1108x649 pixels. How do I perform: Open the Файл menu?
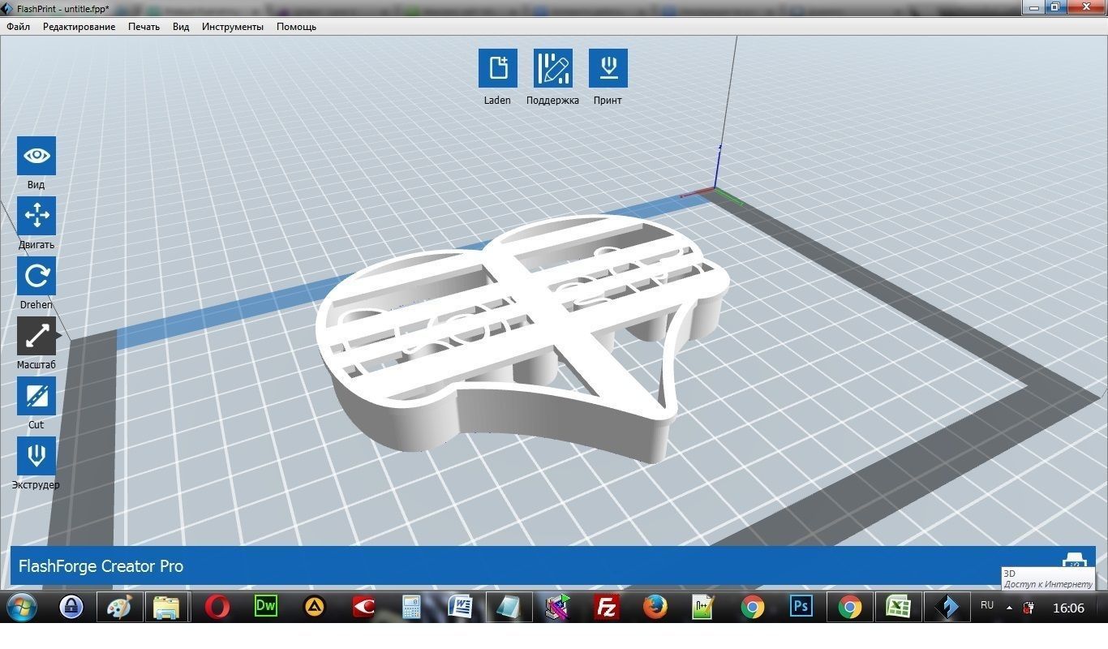tap(18, 27)
